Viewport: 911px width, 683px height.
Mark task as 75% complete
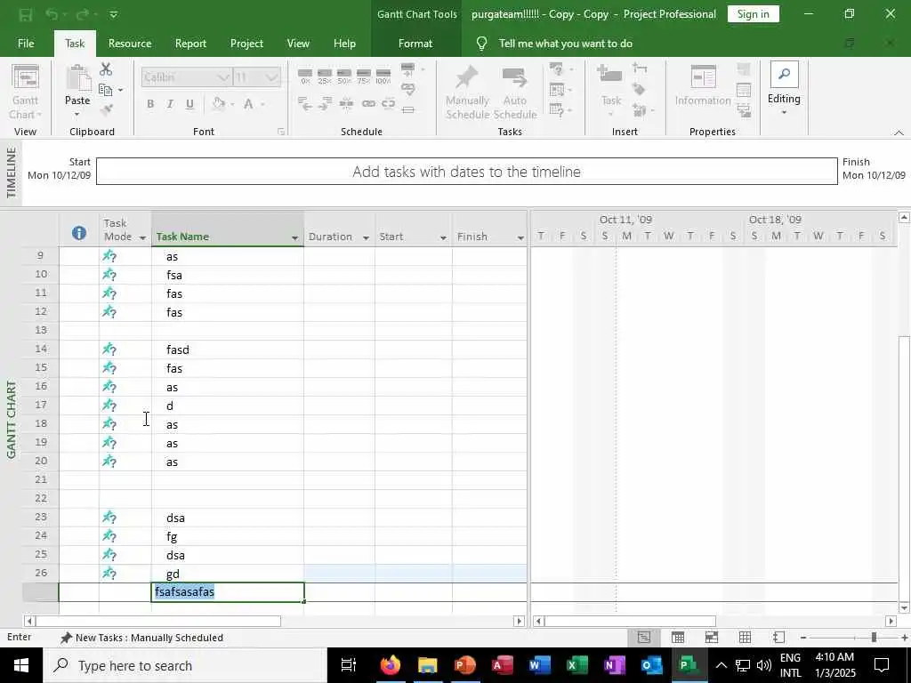[364, 76]
